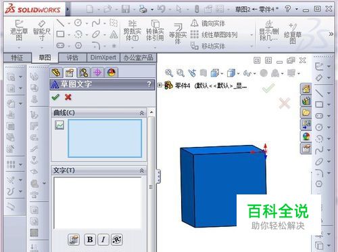Screen dimensions: 338x252
Task: Click the text entry box under 文字(T)
Action: [x=97, y=203]
